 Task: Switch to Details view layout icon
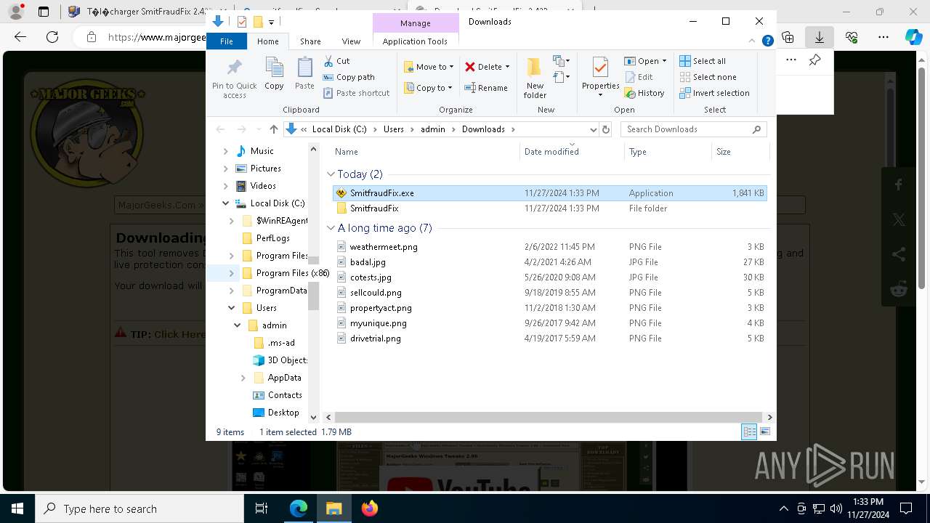click(x=749, y=431)
